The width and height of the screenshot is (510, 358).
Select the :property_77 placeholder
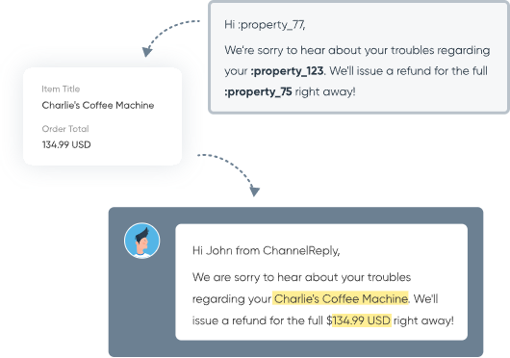pyautogui.click(x=271, y=25)
